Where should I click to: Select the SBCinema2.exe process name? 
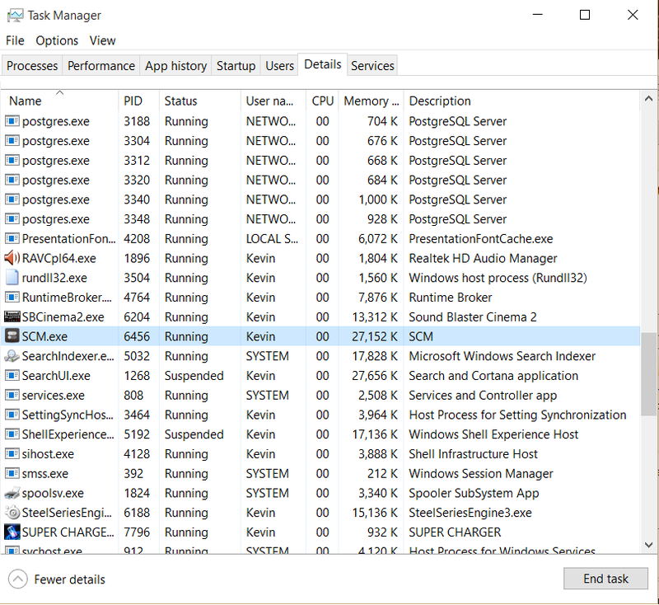[63, 317]
